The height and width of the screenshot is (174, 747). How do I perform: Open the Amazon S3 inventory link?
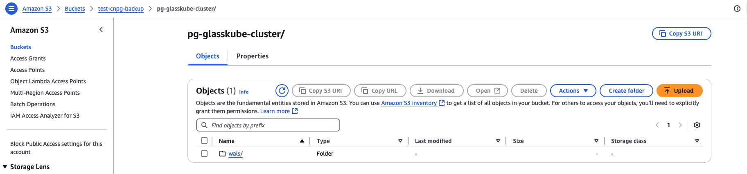(x=409, y=103)
